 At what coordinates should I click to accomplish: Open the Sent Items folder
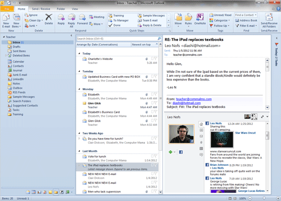19,51
